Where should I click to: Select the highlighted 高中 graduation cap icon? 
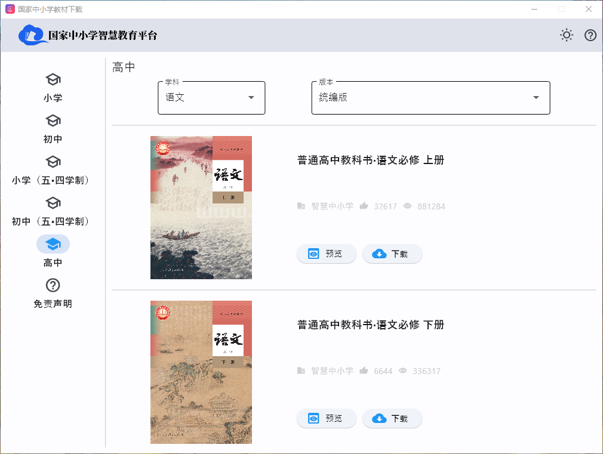click(53, 244)
